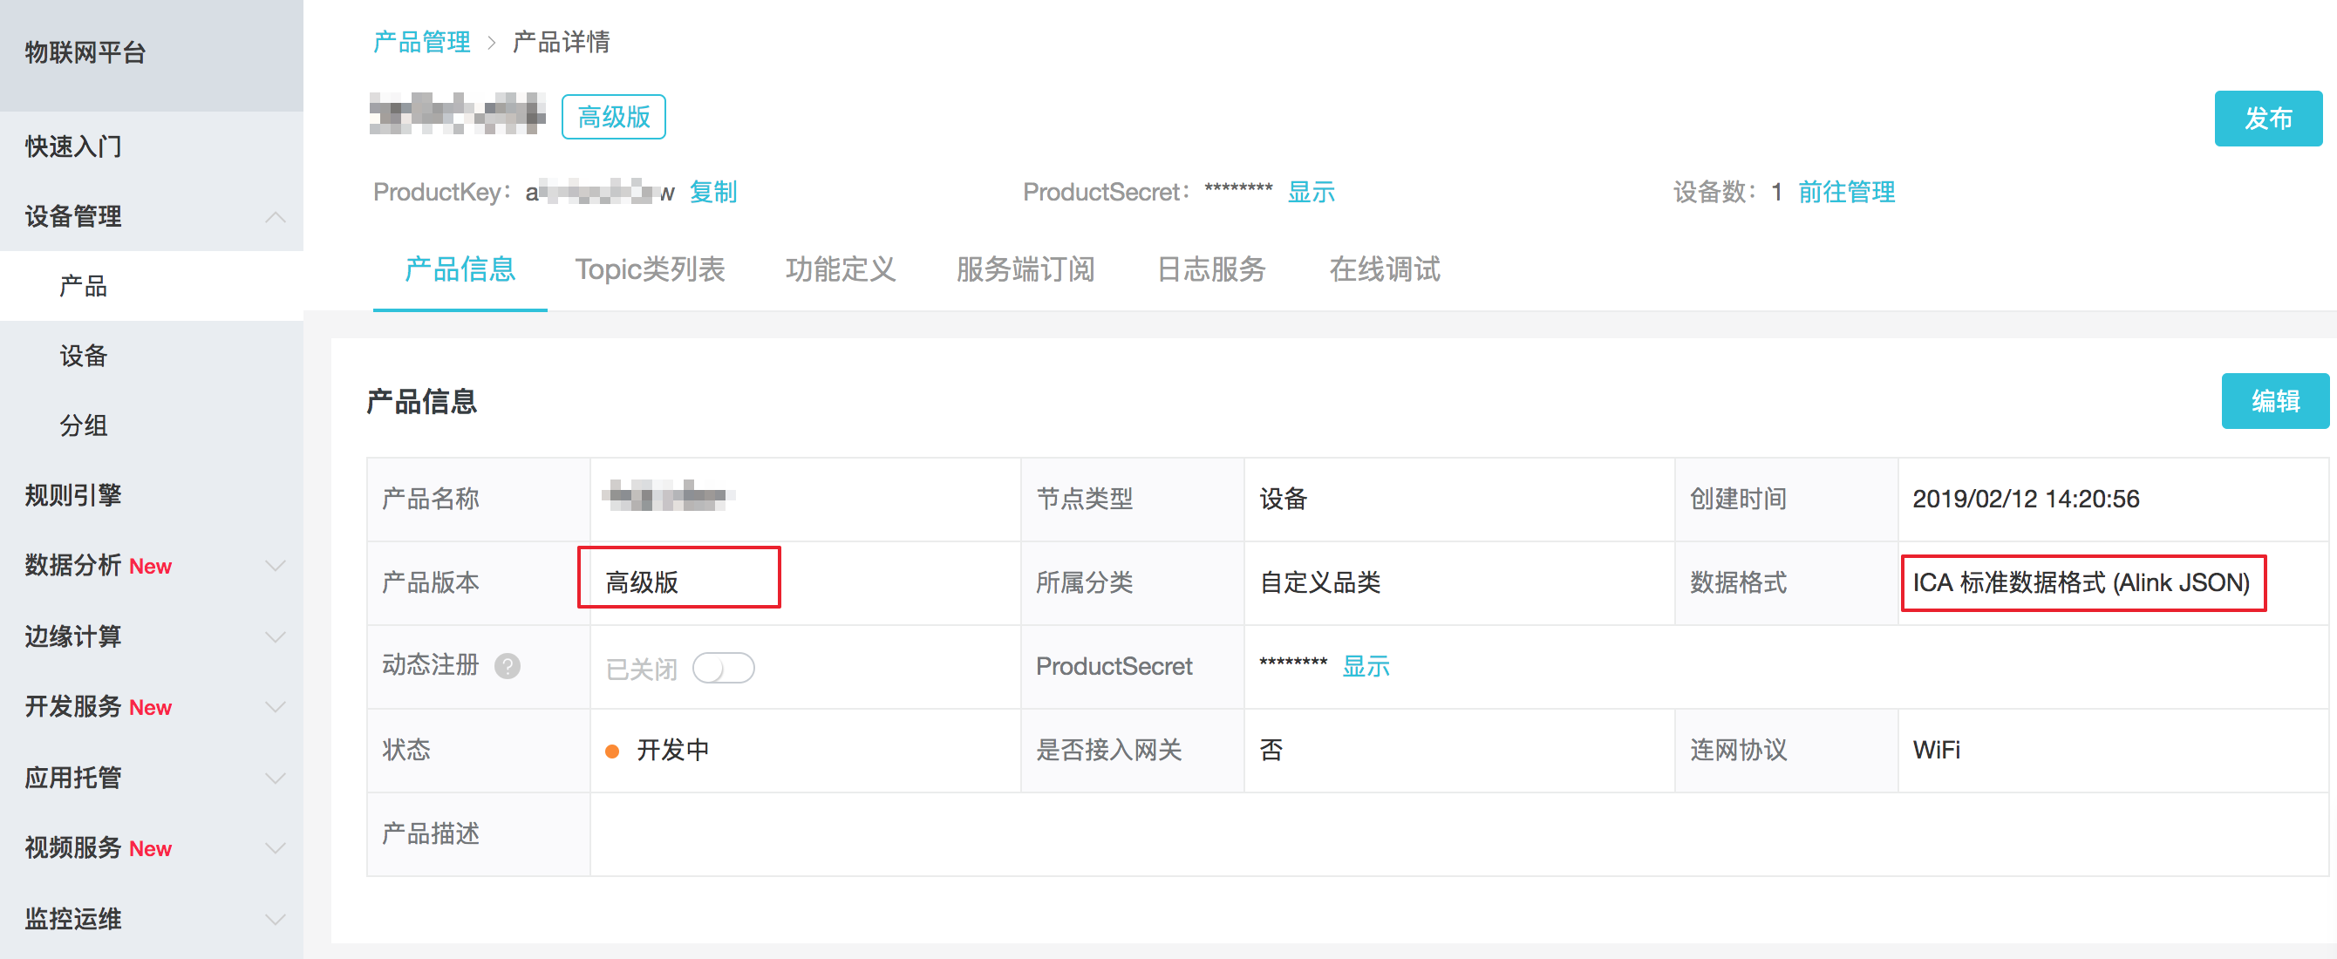Click the dynamic registration help question icon

click(508, 667)
